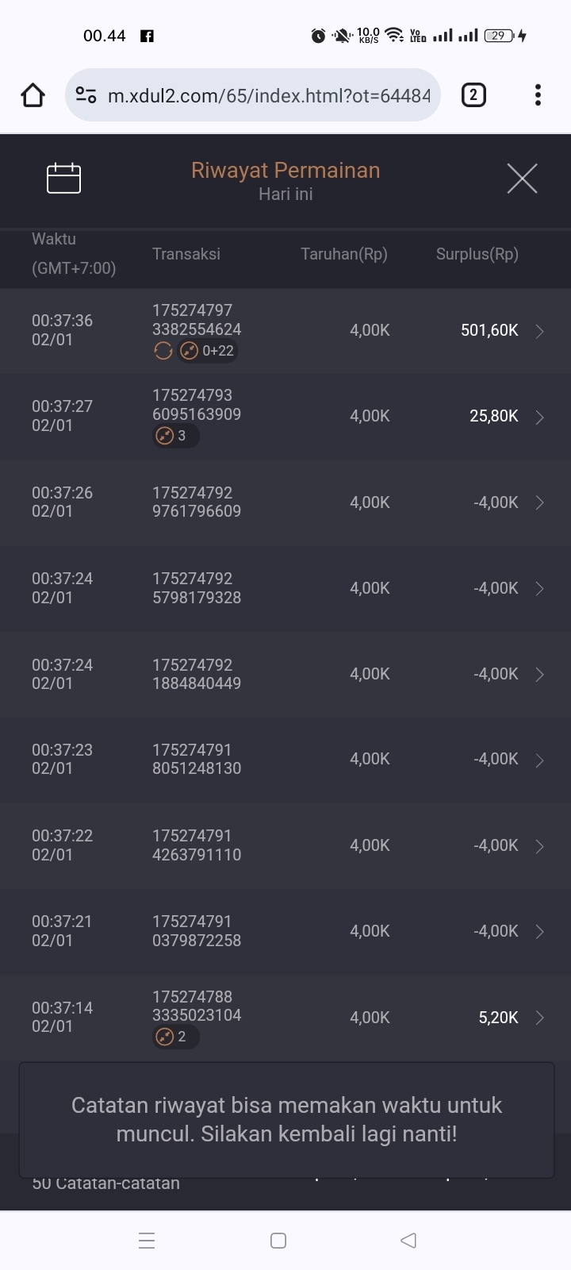Image resolution: width=571 pixels, height=1270 pixels.
Task: Open transaction 175274791 0379872258
Action: (197, 931)
